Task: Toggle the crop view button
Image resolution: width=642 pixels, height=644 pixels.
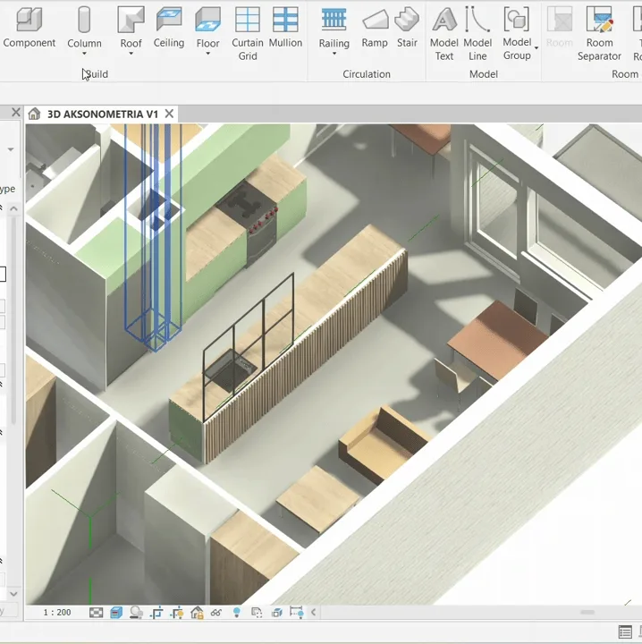Action: [x=157, y=613]
